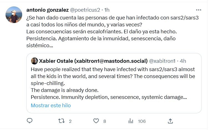Retweet this post via the retweet icon
This screenshot has width=209, height=130.
tap(63, 121)
